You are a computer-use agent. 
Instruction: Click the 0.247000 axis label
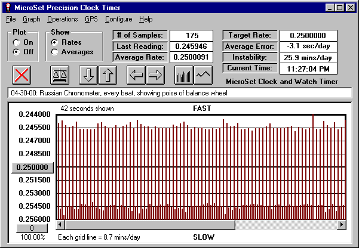click(x=35, y=141)
